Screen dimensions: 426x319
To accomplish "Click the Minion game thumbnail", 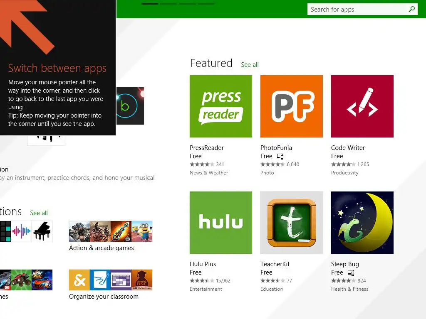I will [142, 231].
